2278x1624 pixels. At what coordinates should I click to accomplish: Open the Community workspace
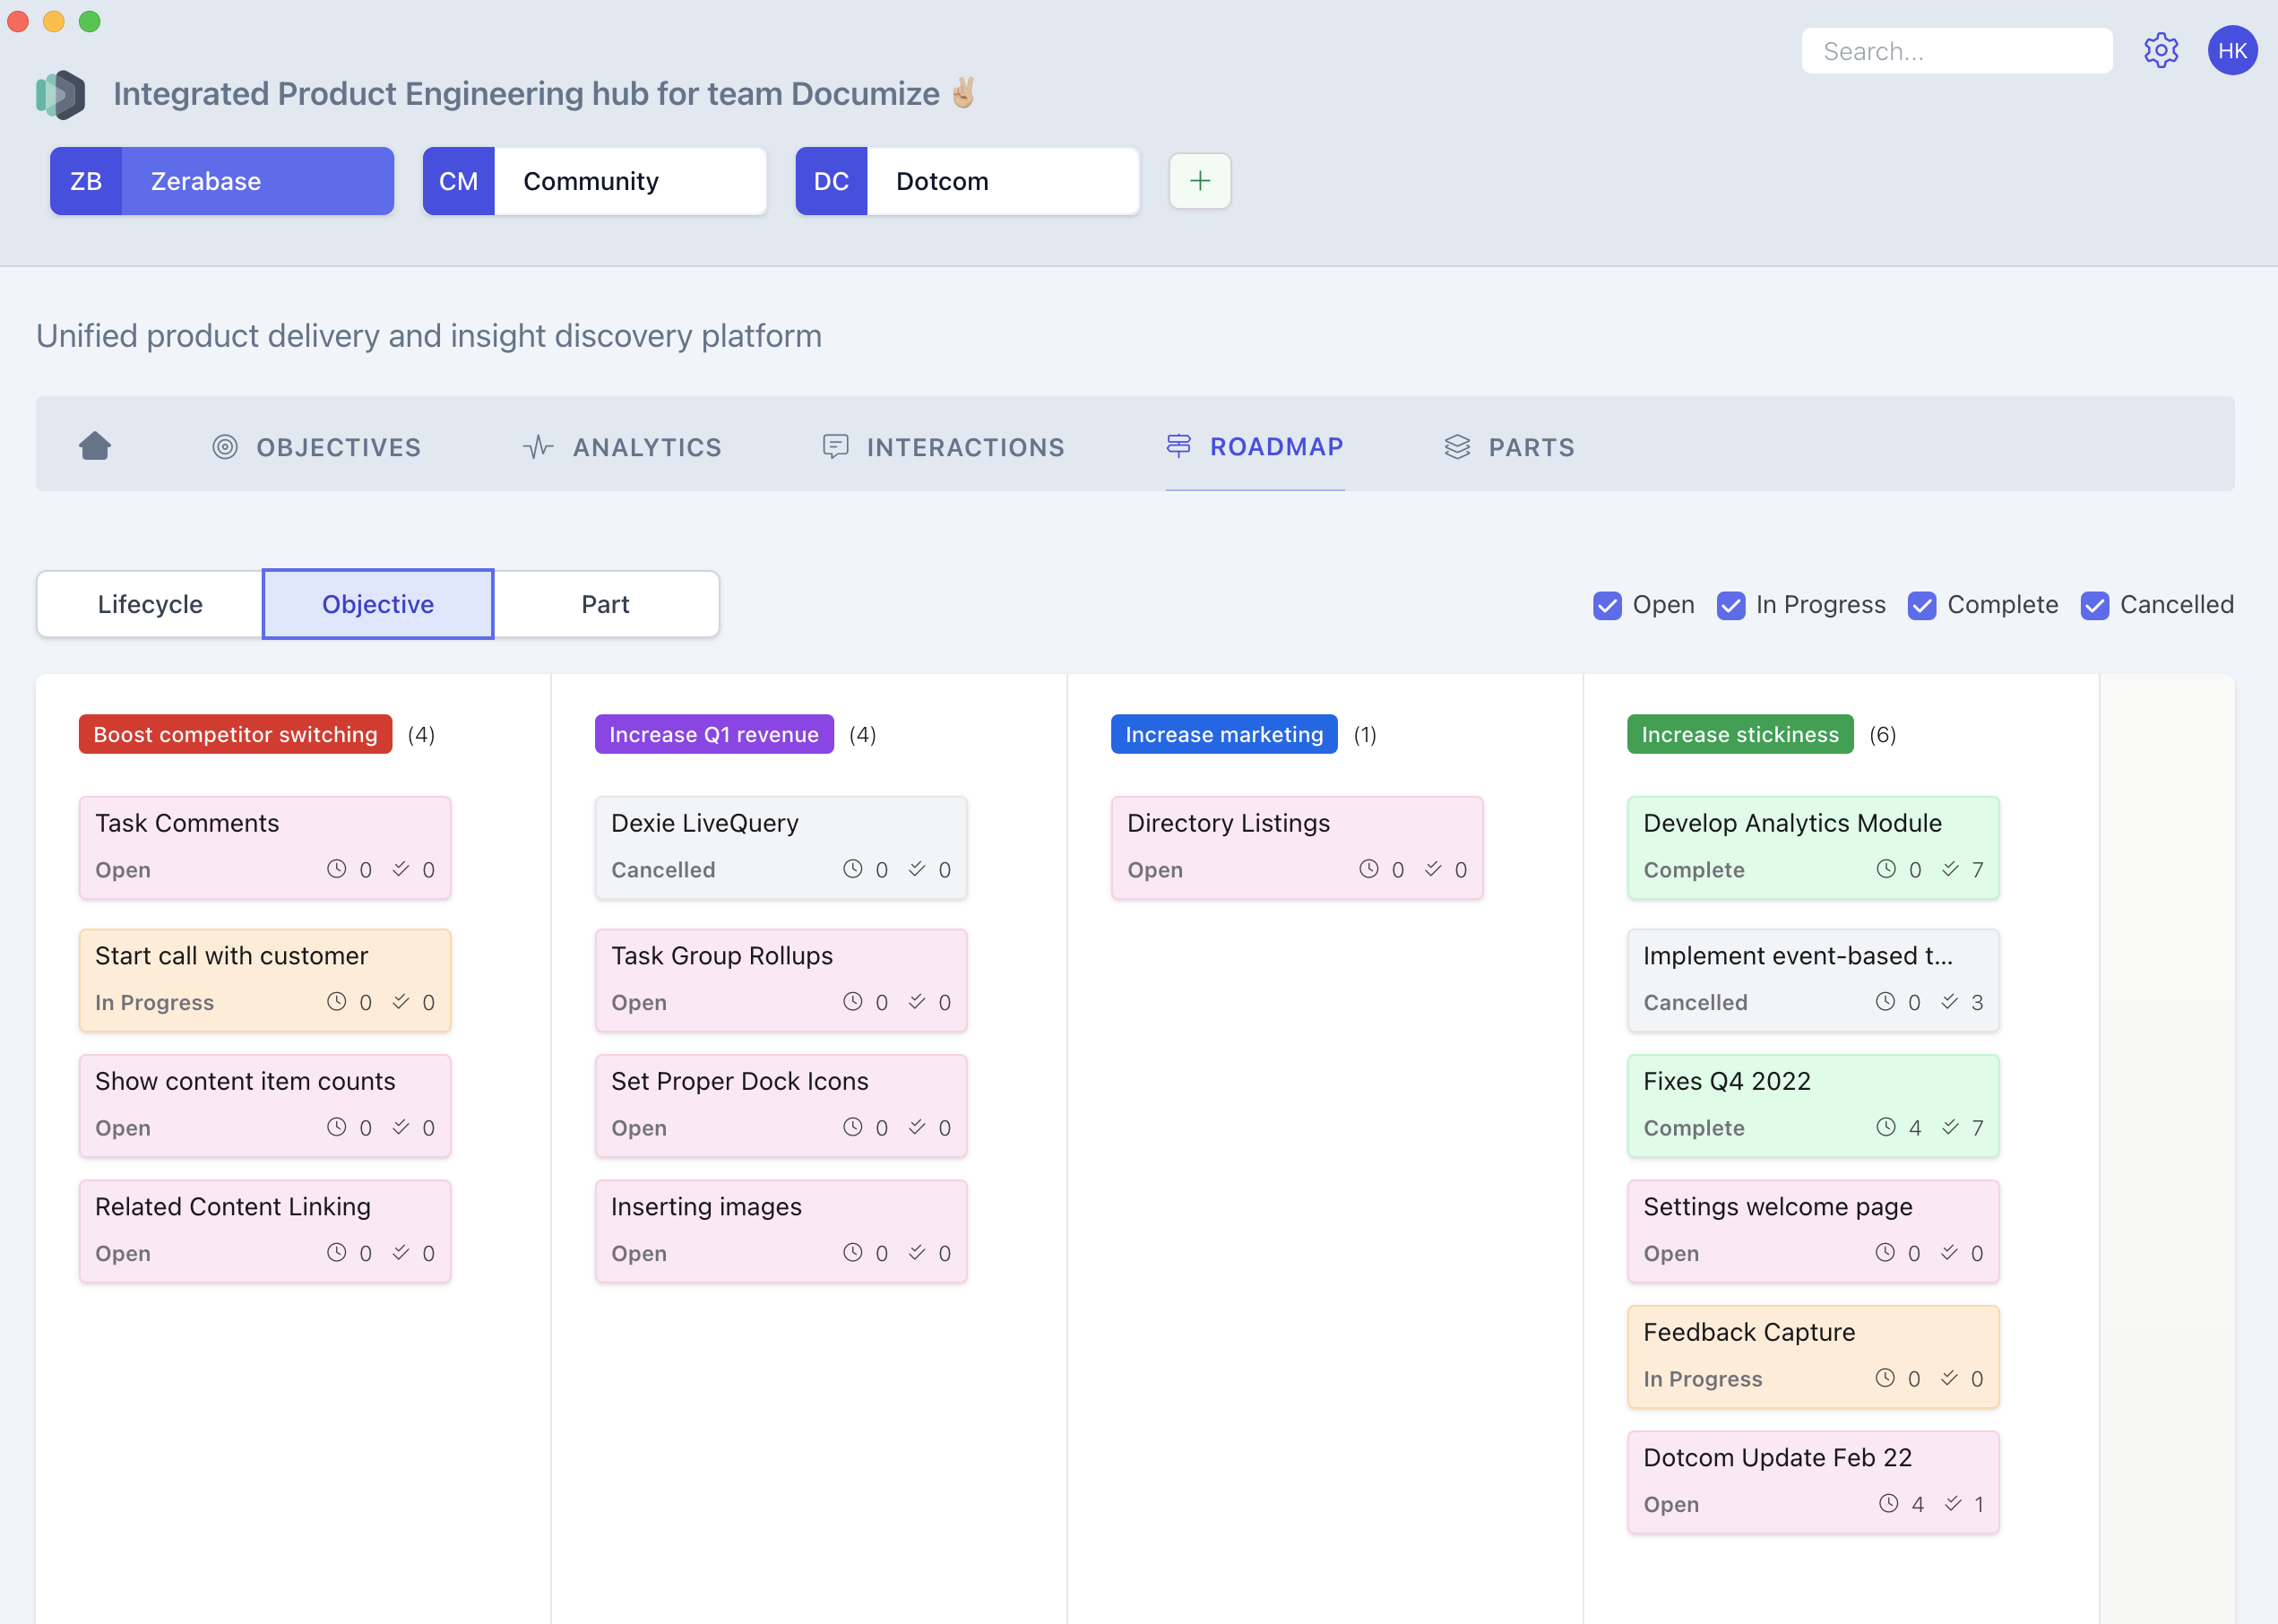pyautogui.click(x=591, y=179)
